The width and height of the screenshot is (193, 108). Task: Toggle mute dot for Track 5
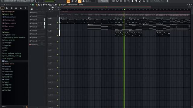[58, 42]
